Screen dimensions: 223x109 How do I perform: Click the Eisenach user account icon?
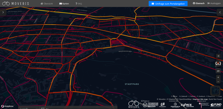(x=194, y=3)
